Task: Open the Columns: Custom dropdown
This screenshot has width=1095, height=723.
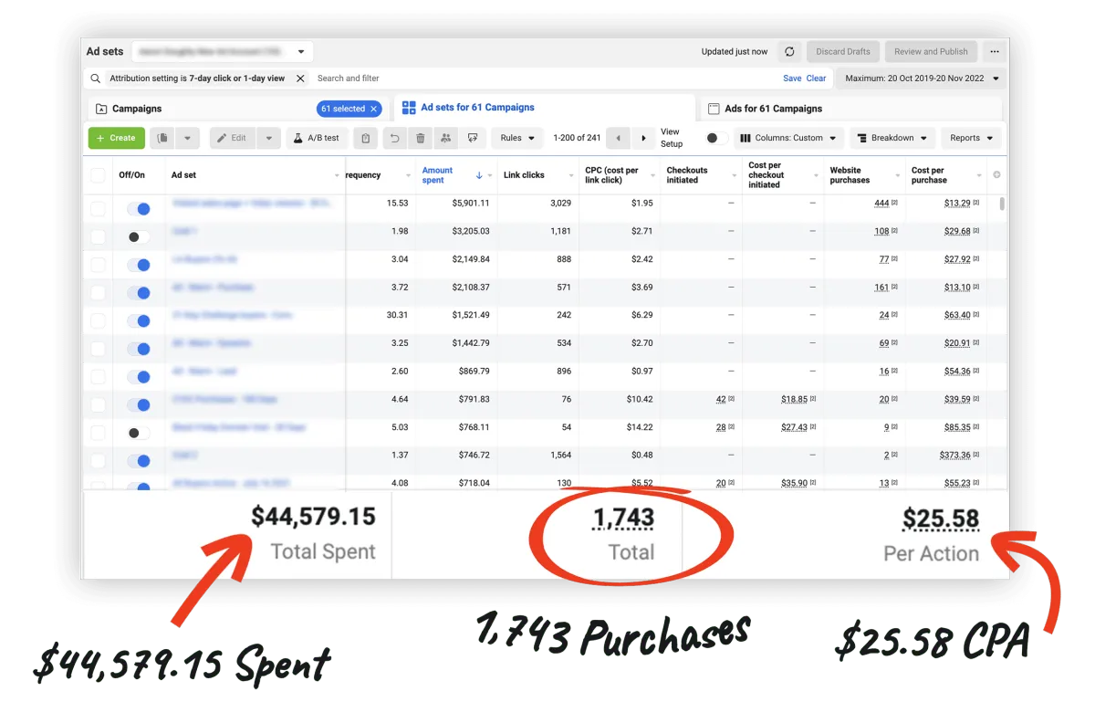Action: pyautogui.click(x=787, y=138)
